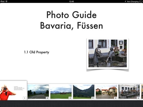Tap the partially visible seventh thumbnail

click(142, 92)
